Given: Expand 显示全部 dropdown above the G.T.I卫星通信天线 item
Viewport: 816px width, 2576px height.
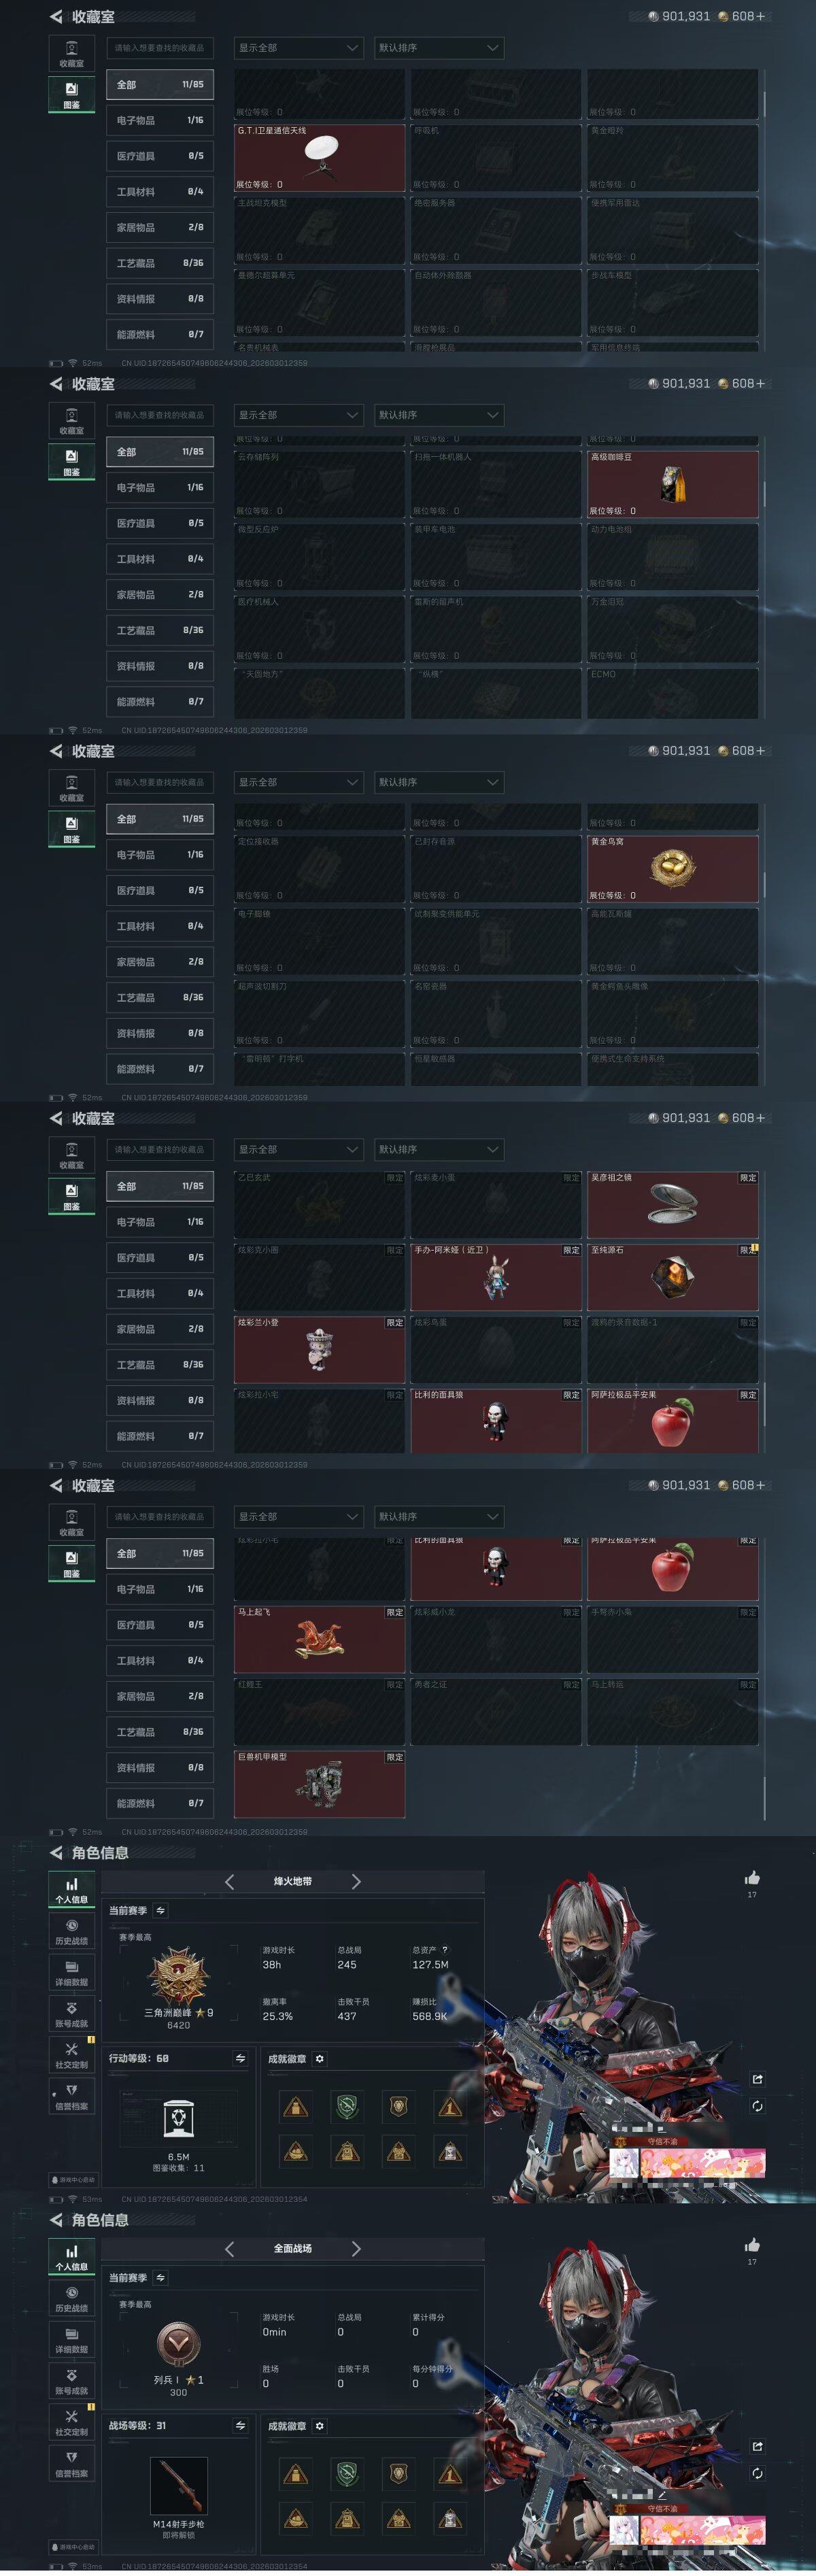Looking at the screenshot, I should click(298, 48).
